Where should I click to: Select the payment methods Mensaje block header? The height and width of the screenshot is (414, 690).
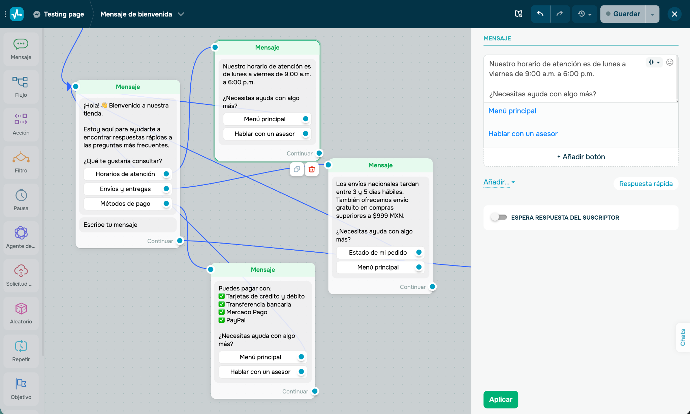tap(263, 269)
